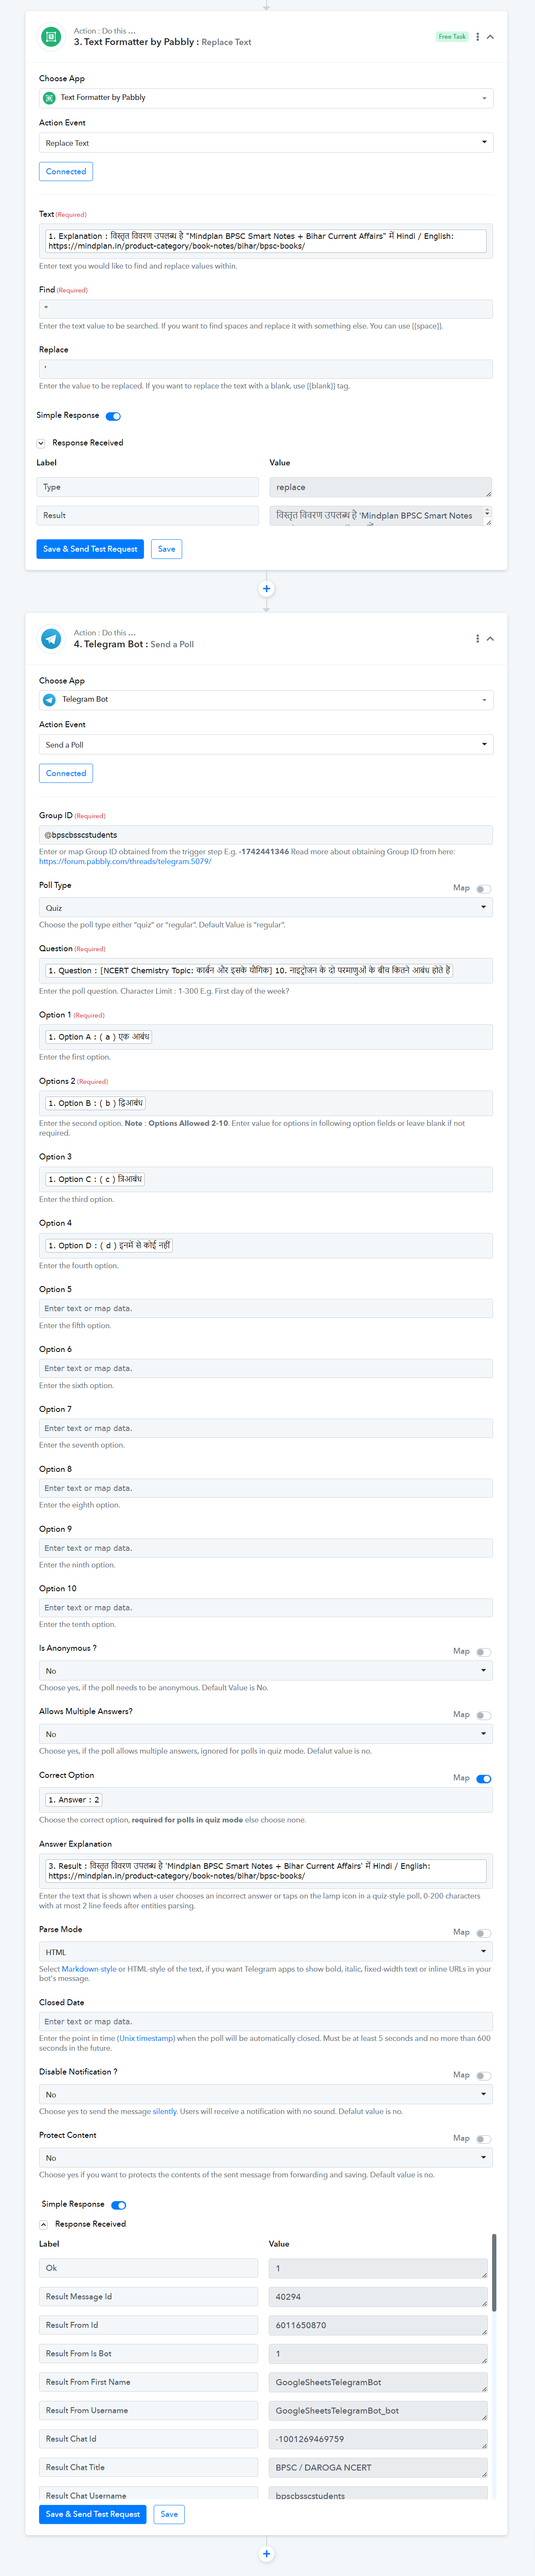Add a step using plus between steps
Viewport: 535px width, 2576px height.
tap(267, 589)
